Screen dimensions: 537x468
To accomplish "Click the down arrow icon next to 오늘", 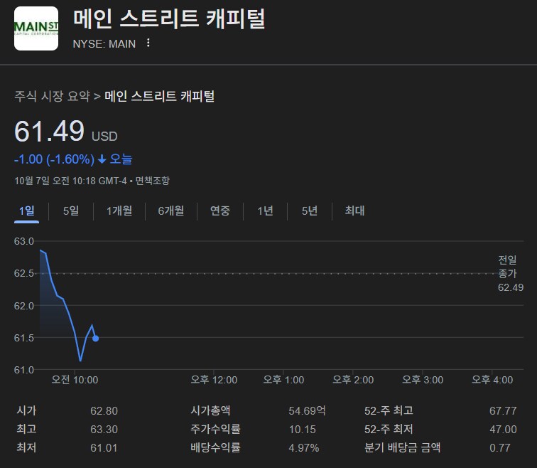I will point(102,159).
